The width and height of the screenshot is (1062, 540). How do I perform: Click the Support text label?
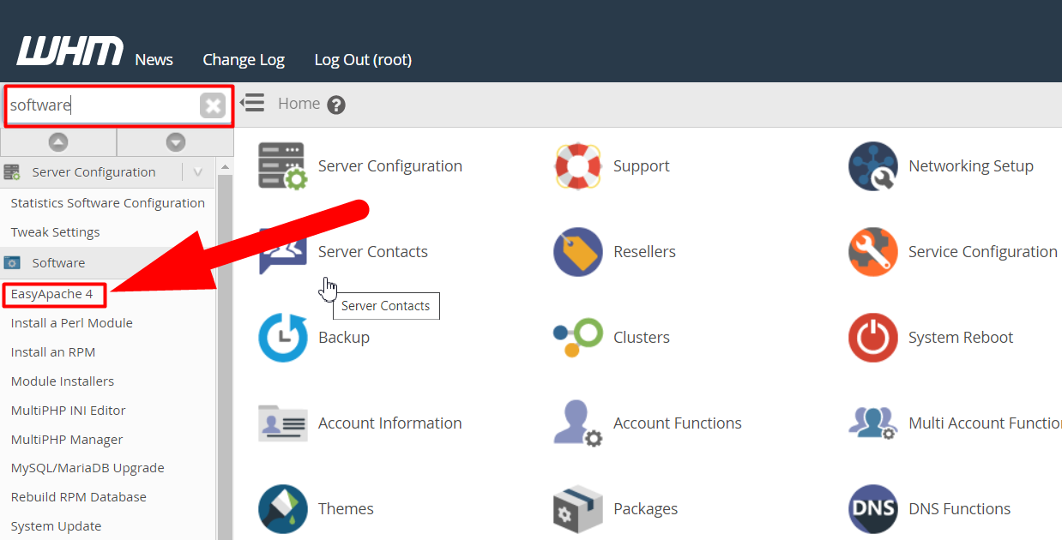[642, 166]
